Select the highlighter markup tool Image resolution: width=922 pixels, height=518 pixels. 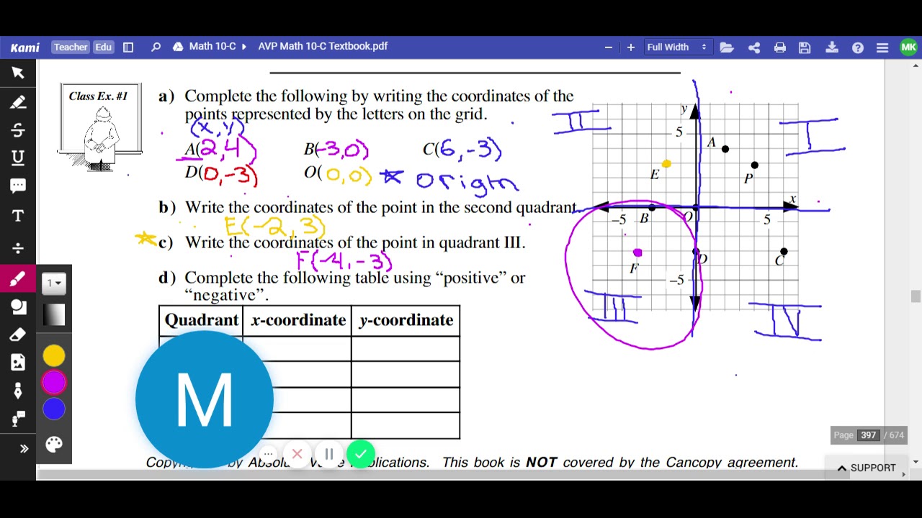pos(18,103)
